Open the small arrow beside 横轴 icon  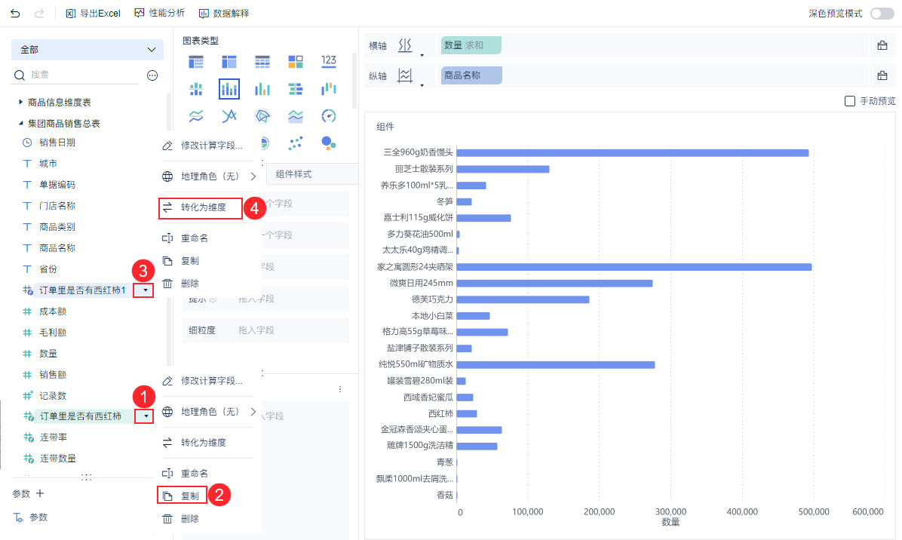(x=422, y=55)
